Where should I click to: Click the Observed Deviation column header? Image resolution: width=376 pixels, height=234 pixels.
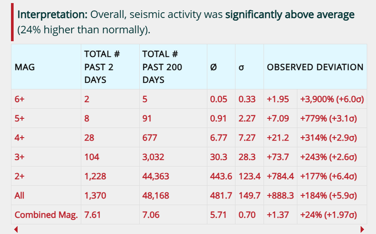point(315,67)
